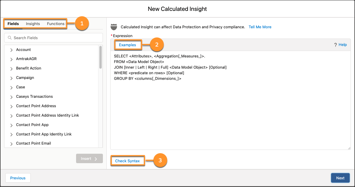Expand the Caseys Transactions chevron
Viewport: 355px width, 187px height.
[x=11, y=97]
